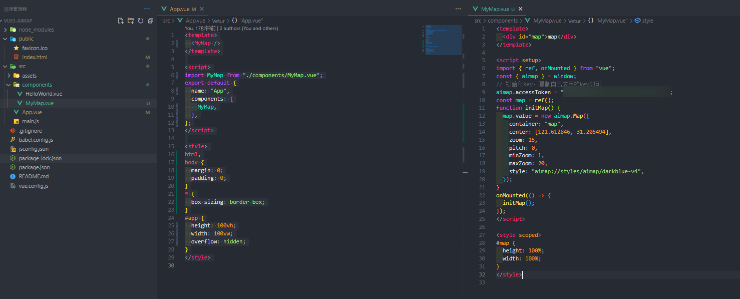Click the babel icon beside babel.config.js
Viewport: 740px width, 299px height.
coord(13,140)
